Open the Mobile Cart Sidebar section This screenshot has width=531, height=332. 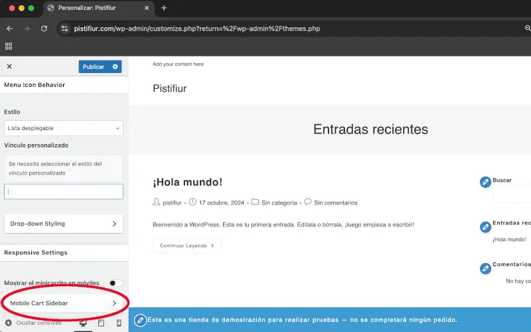point(64,303)
